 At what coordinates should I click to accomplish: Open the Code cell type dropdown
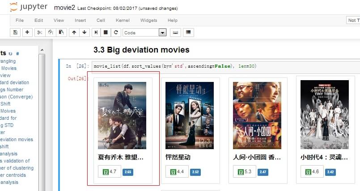tap(144, 33)
